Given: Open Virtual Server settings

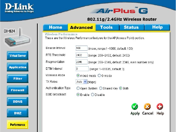Looking at the screenshot, I should pos(18,55).
